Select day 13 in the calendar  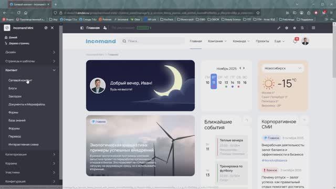(226, 82)
